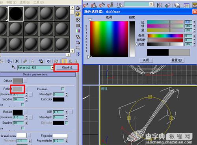Click the Make Preview film icon
This screenshot has height=145, width=197.
click(78, 37)
